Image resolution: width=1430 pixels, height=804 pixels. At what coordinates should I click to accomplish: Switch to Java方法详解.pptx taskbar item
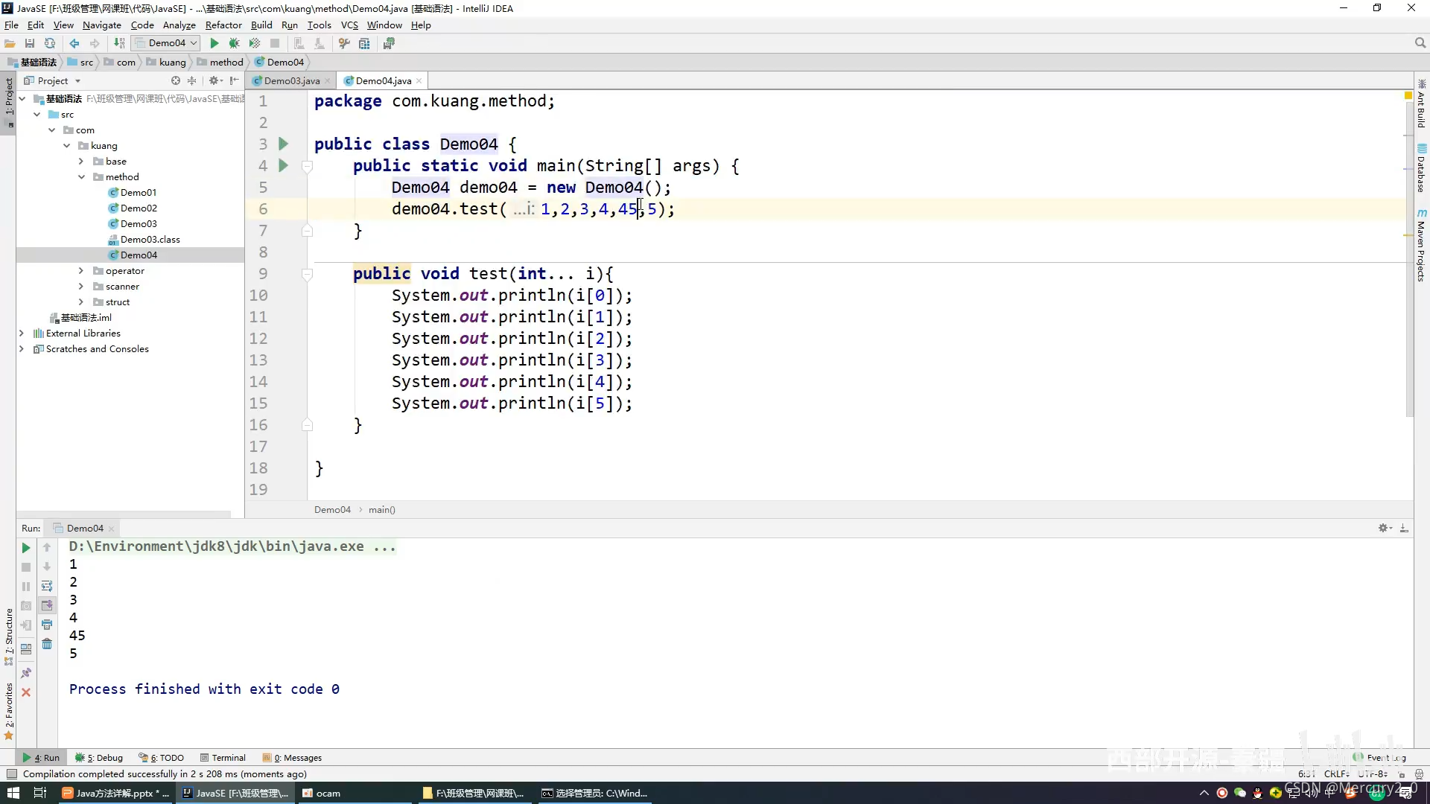115,793
